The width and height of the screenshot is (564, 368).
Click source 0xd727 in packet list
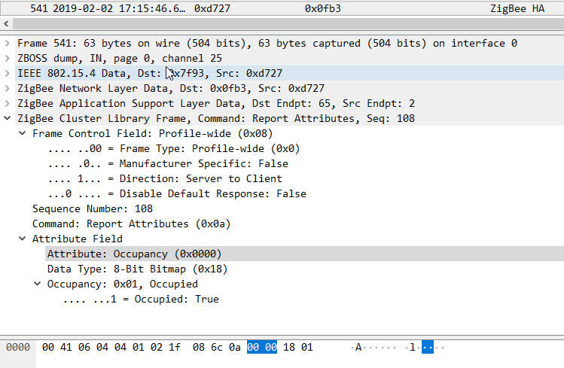212,8
